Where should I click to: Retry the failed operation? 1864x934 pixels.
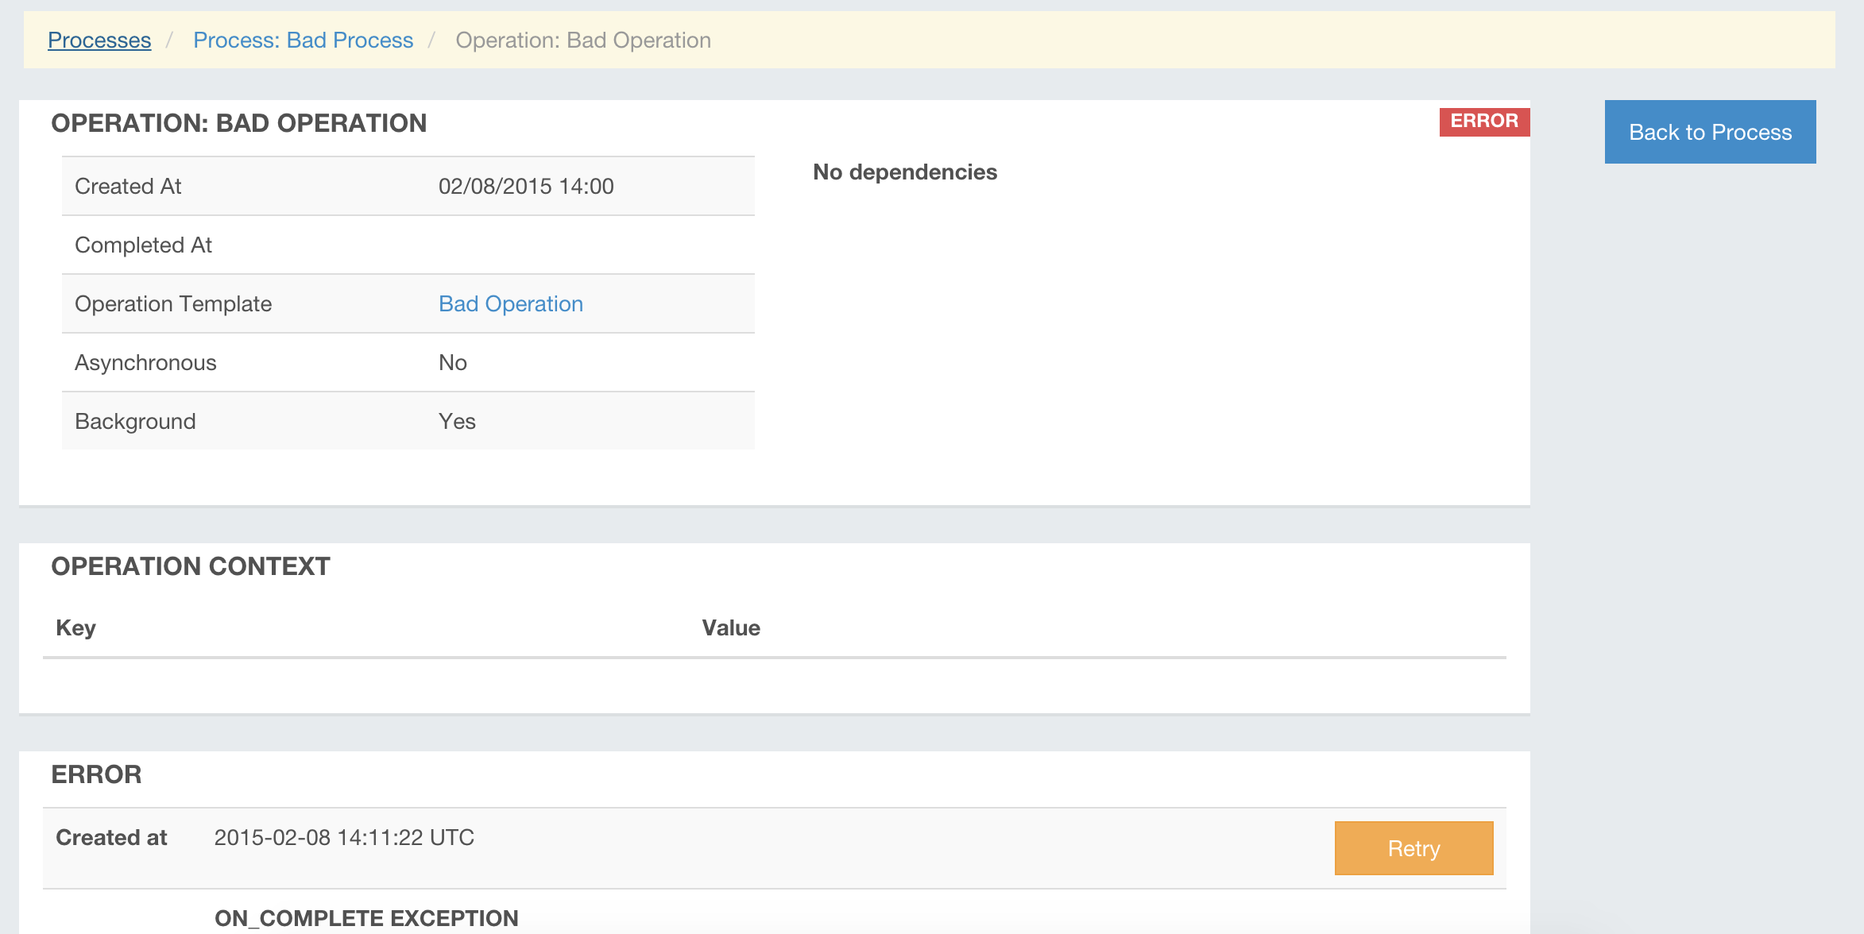1413,848
